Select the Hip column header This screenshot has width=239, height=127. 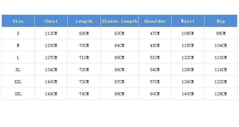point(221,21)
